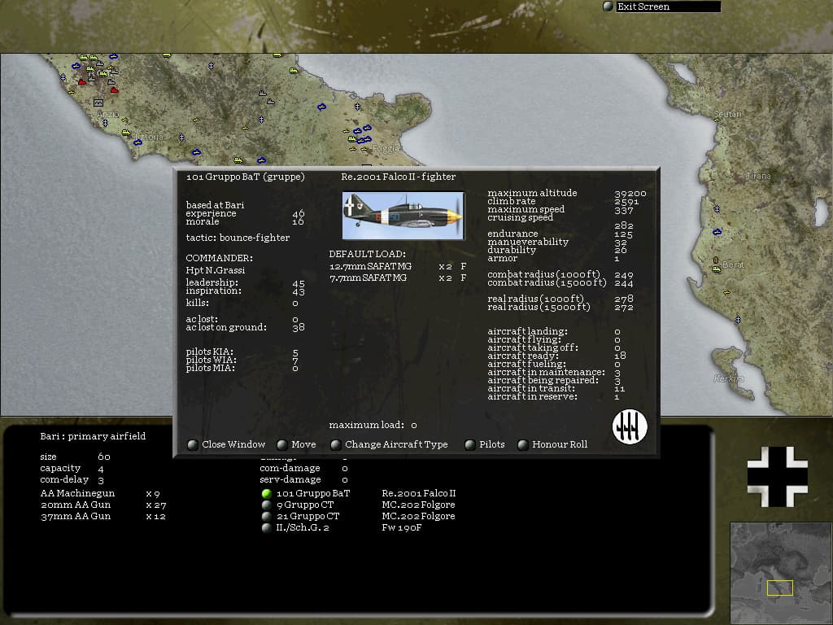The width and height of the screenshot is (833, 625).
Task: Click the 'maximum load: 0' line
Action: pos(373,425)
